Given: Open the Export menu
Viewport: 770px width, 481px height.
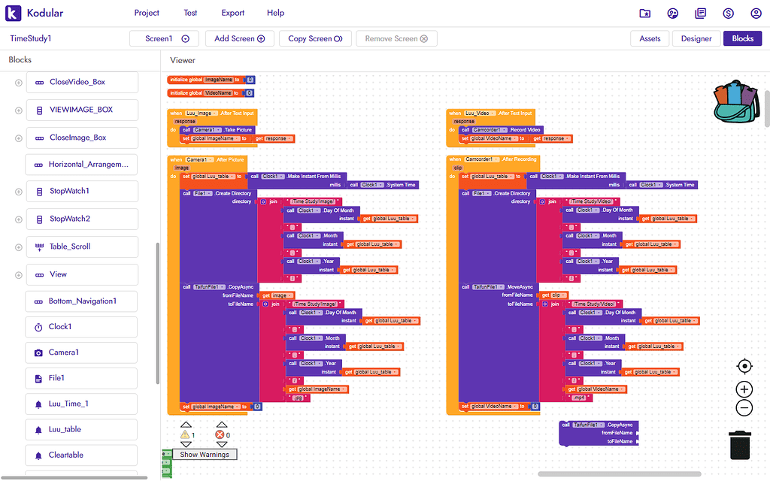Looking at the screenshot, I should (x=232, y=13).
